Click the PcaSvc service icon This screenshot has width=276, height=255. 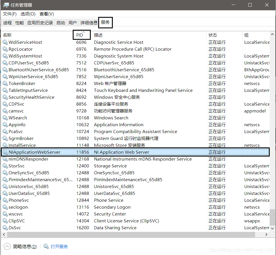(x=5, y=131)
